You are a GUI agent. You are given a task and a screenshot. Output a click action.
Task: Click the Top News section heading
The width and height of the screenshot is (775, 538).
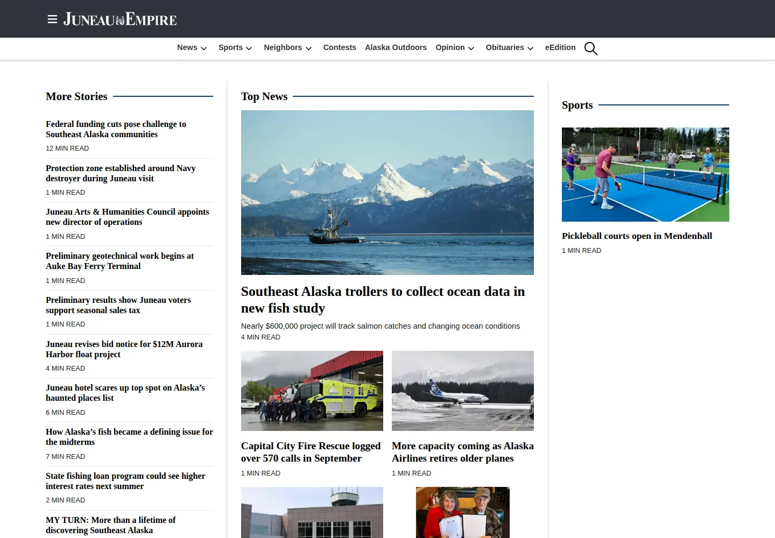point(264,96)
